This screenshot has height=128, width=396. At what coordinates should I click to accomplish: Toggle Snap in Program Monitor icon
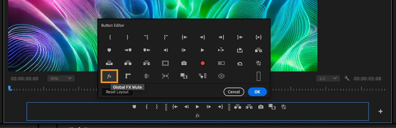(x=165, y=76)
